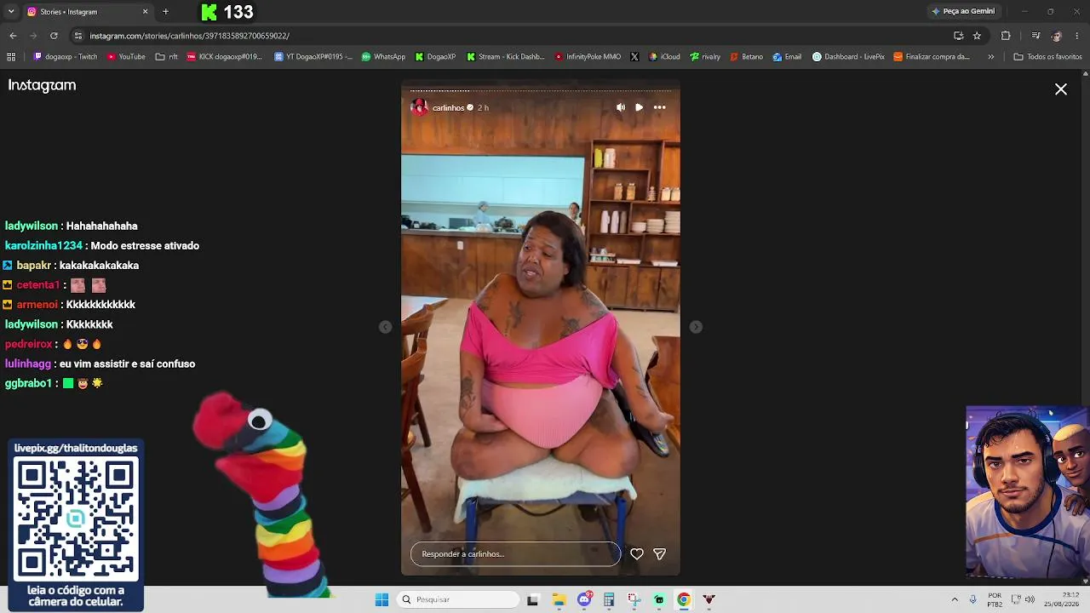Go back in browser history
The image size is (1090, 613).
tap(13, 36)
